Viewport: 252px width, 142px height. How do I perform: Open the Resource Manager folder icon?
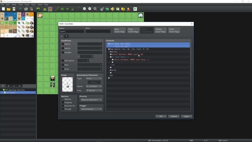(x=123, y=9)
